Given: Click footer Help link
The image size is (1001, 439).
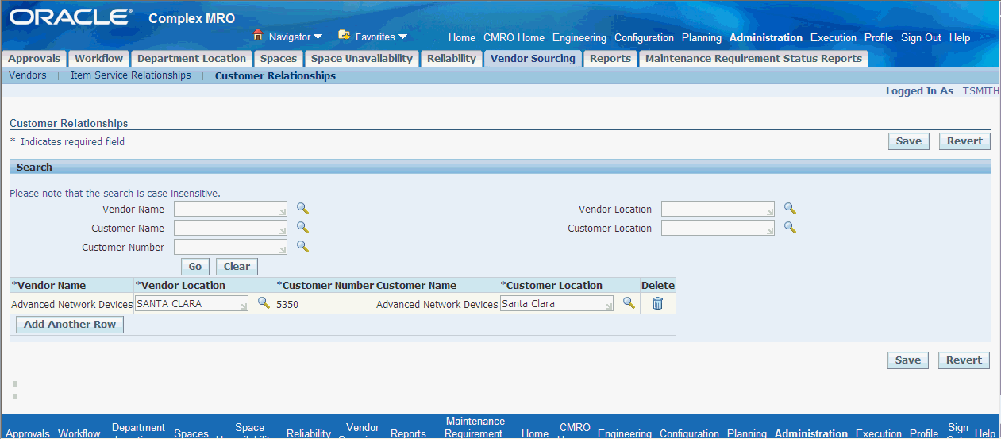Looking at the screenshot, I should [x=985, y=433].
